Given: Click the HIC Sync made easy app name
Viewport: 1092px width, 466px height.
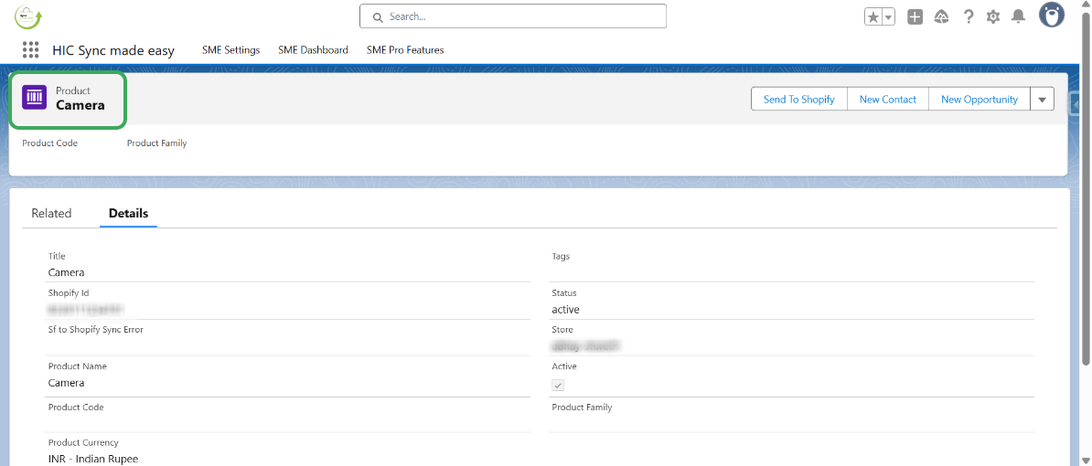Looking at the screenshot, I should coord(113,50).
